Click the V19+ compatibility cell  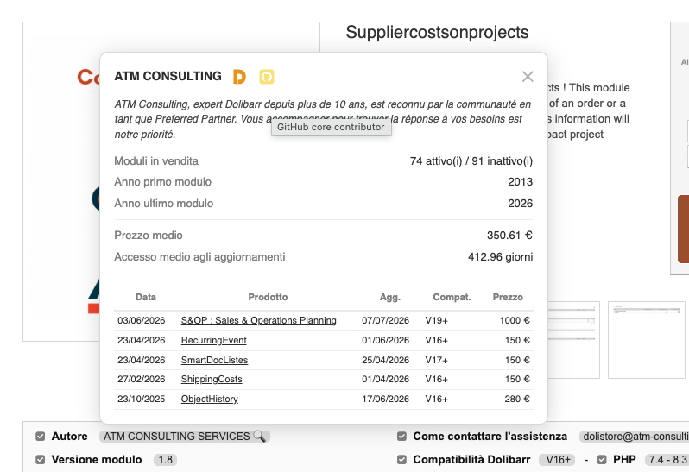click(x=436, y=320)
